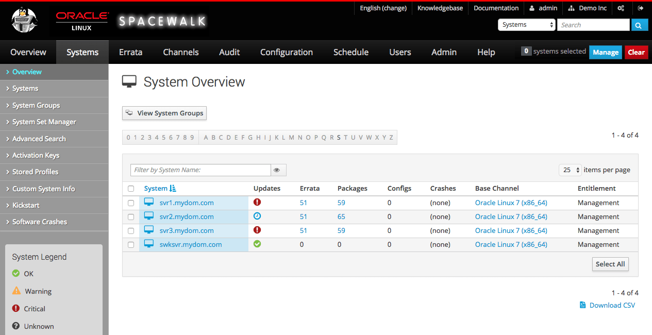The height and width of the screenshot is (335, 652).
Task: Open the Overview top navigation tab
Action: point(28,52)
